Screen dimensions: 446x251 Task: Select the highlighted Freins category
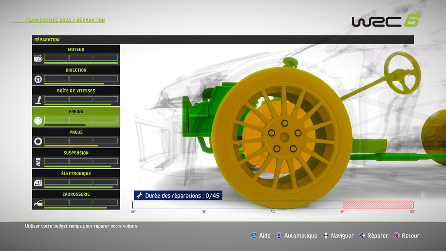[76, 117]
